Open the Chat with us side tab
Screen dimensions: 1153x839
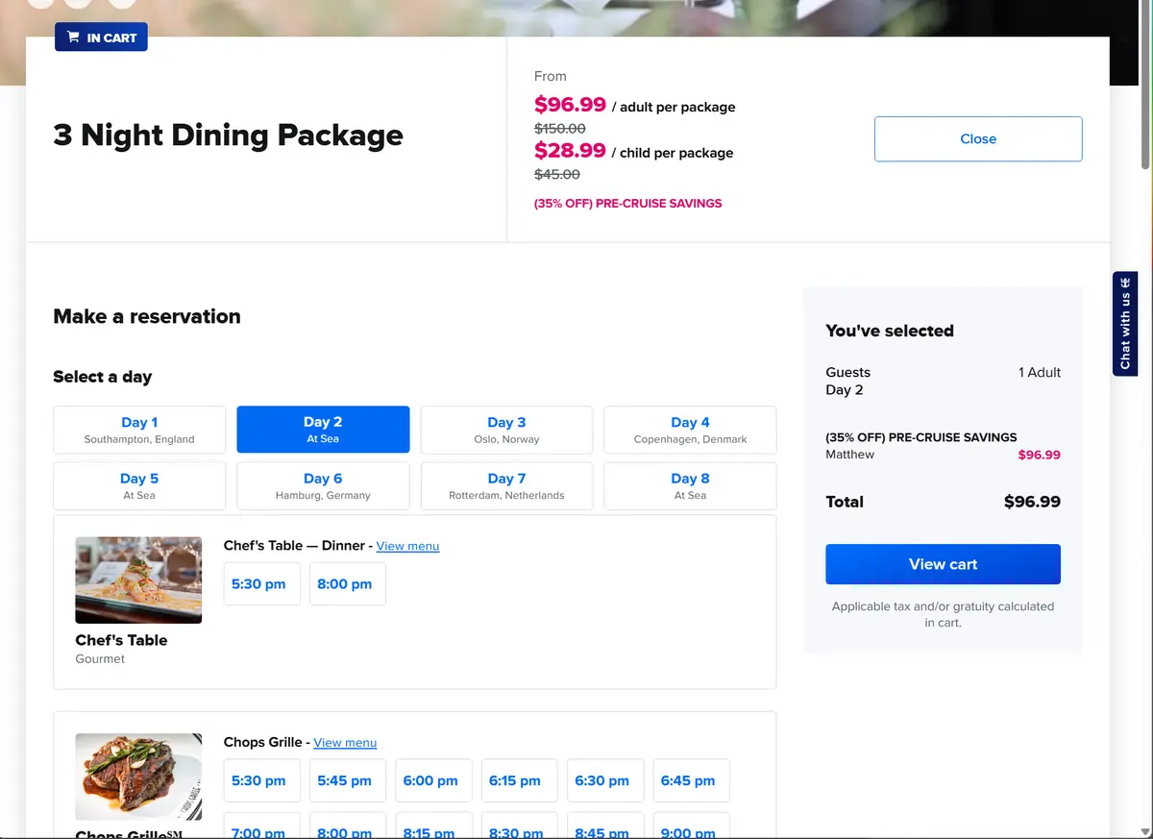(1125, 324)
